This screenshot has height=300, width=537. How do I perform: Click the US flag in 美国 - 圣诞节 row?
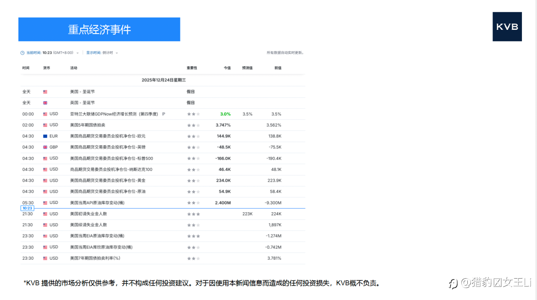45,92
